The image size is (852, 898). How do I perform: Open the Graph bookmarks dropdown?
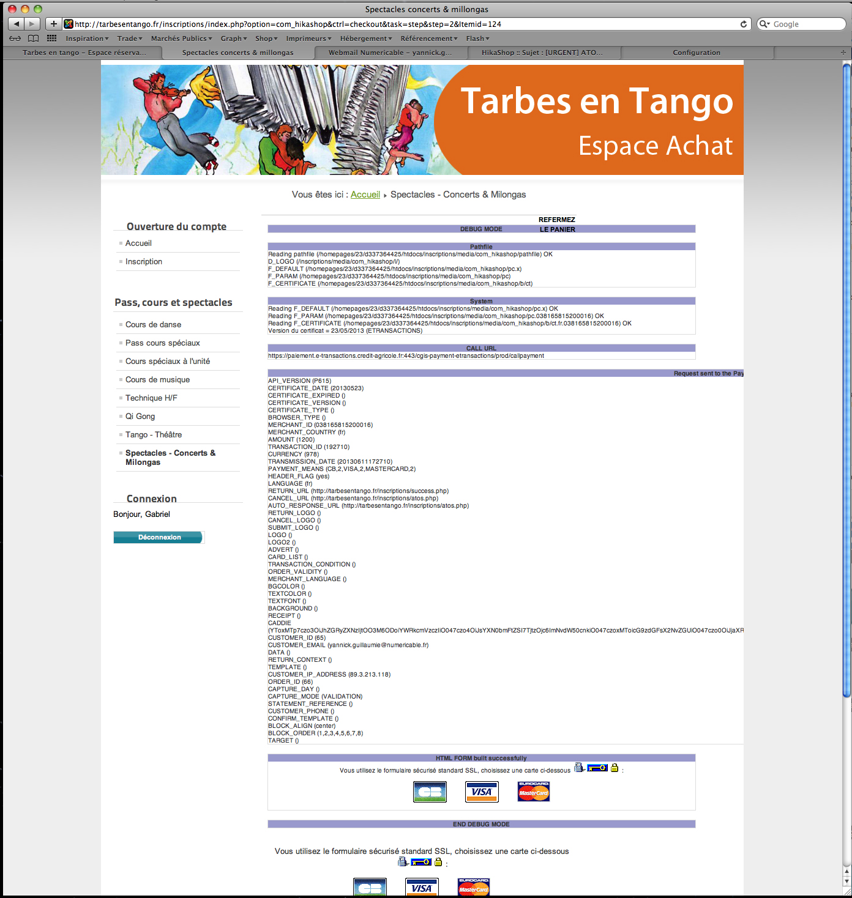pyautogui.click(x=234, y=39)
